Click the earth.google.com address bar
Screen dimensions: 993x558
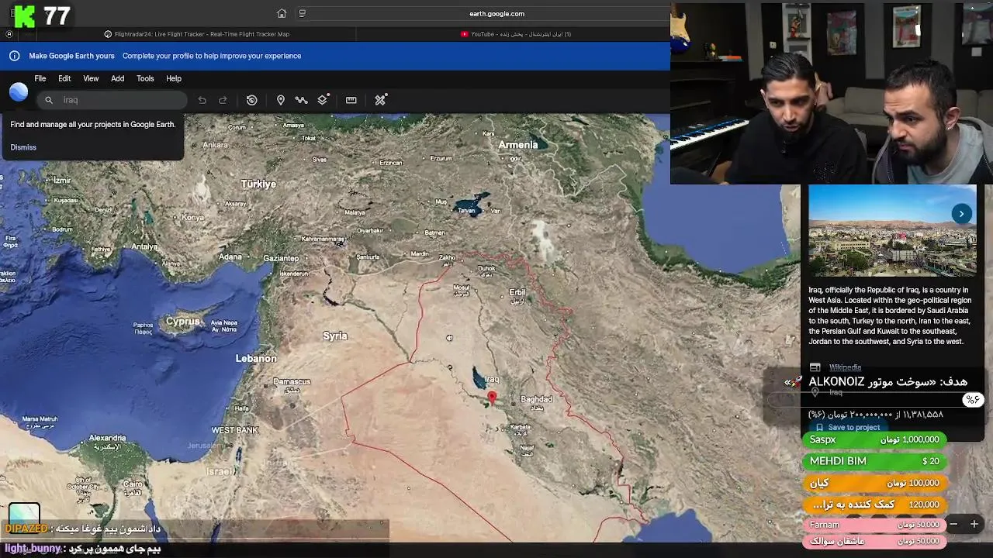point(496,13)
